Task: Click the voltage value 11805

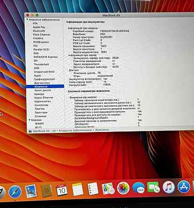Action: pos(107,85)
